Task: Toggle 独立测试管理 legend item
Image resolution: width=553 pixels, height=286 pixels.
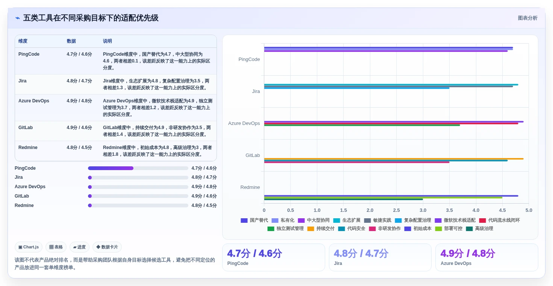Action: click(x=285, y=229)
